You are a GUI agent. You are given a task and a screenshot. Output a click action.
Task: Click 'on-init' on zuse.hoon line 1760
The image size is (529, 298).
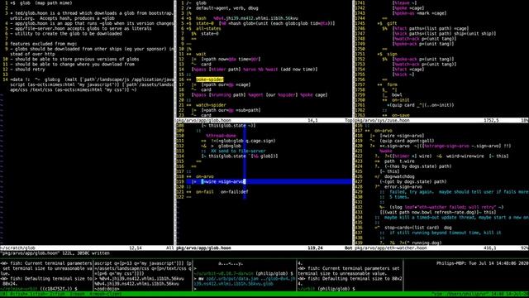pos(400,100)
